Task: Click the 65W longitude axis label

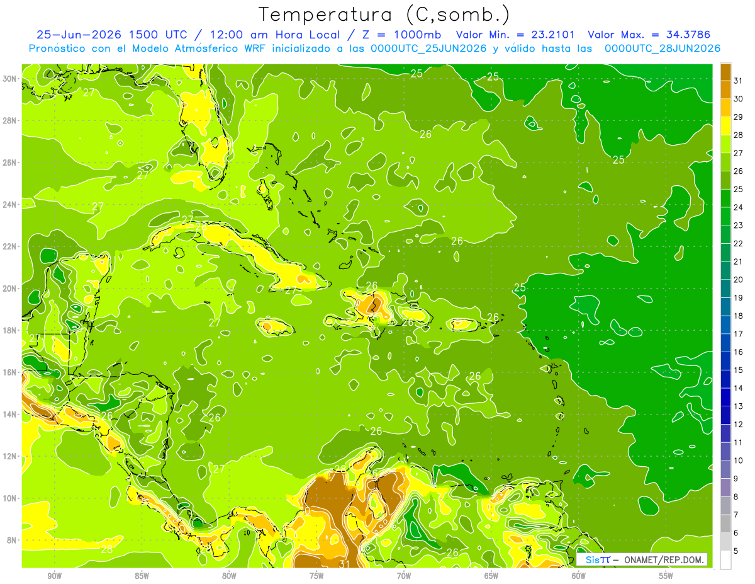Action: tap(491, 576)
